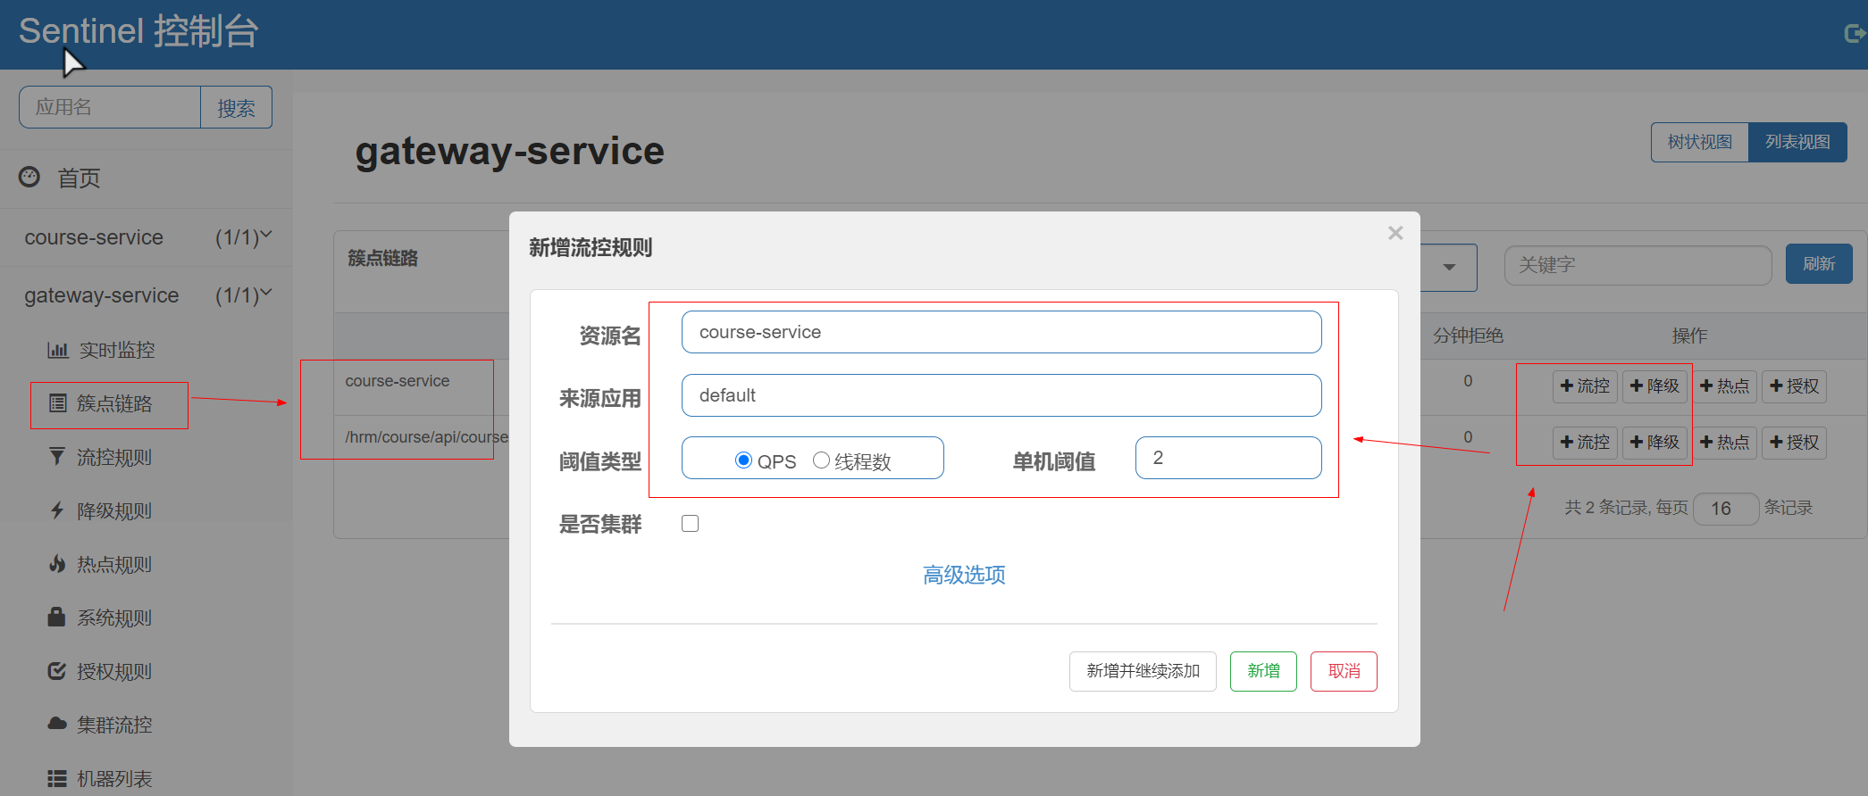
Task: Click +热点 for course-service row
Action: [x=1724, y=386]
